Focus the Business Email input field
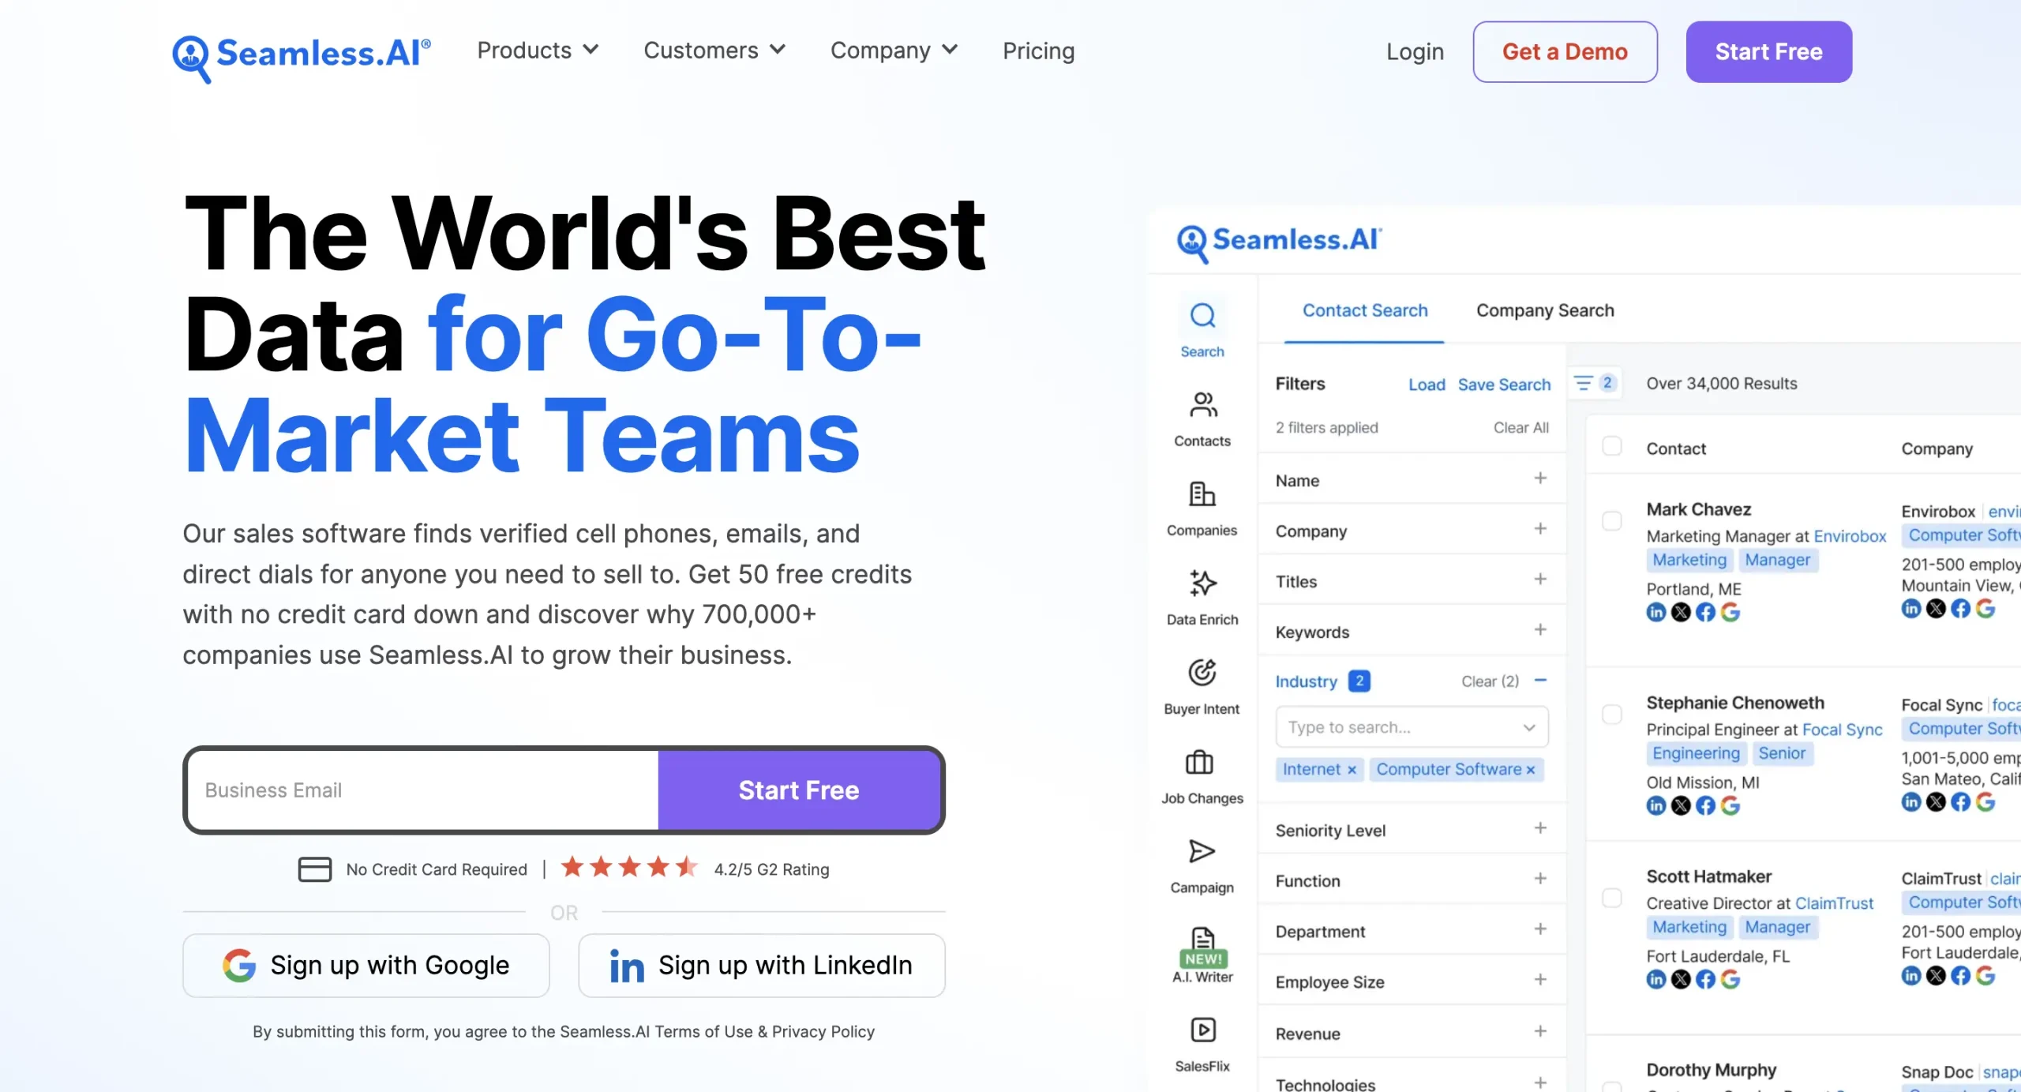 (x=424, y=790)
